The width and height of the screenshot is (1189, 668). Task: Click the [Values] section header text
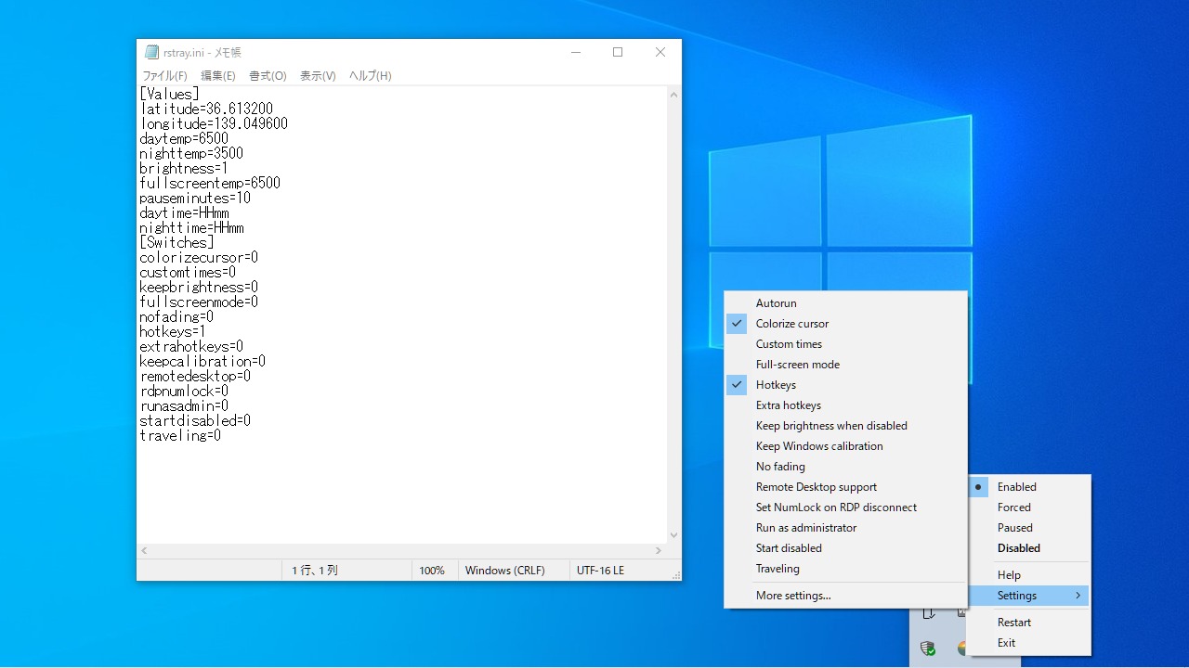(x=169, y=95)
